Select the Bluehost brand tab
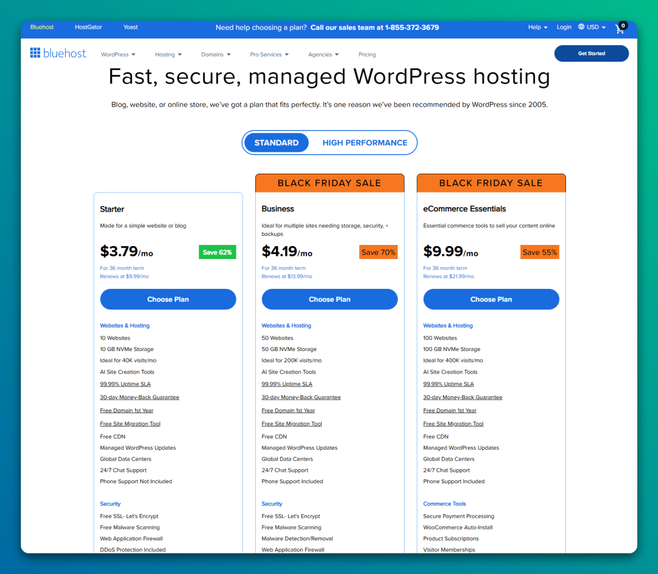The height and width of the screenshot is (574, 658). click(x=42, y=27)
